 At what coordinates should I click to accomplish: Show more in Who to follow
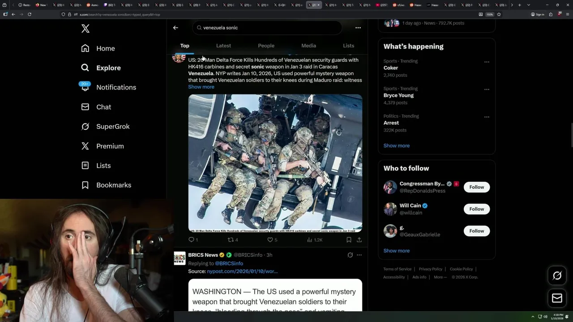click(x=396, y=250)
